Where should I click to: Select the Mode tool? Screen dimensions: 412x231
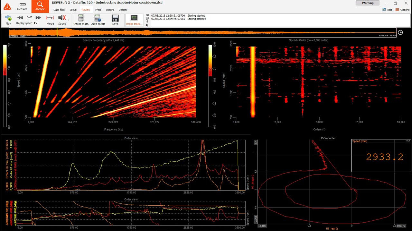pyautogui.click(x=50, y=19)
